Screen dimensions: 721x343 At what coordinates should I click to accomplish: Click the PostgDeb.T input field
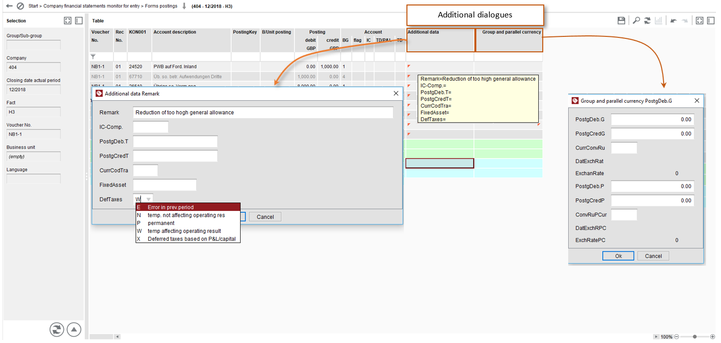pos(175,142)
